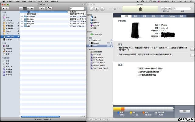
Task: Eject the momo volume in Finder
Action: click(x=18, y=31)
